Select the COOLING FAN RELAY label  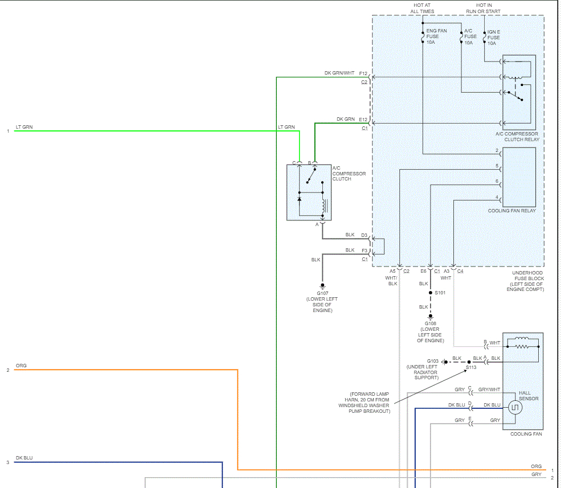tap(512, 211)
